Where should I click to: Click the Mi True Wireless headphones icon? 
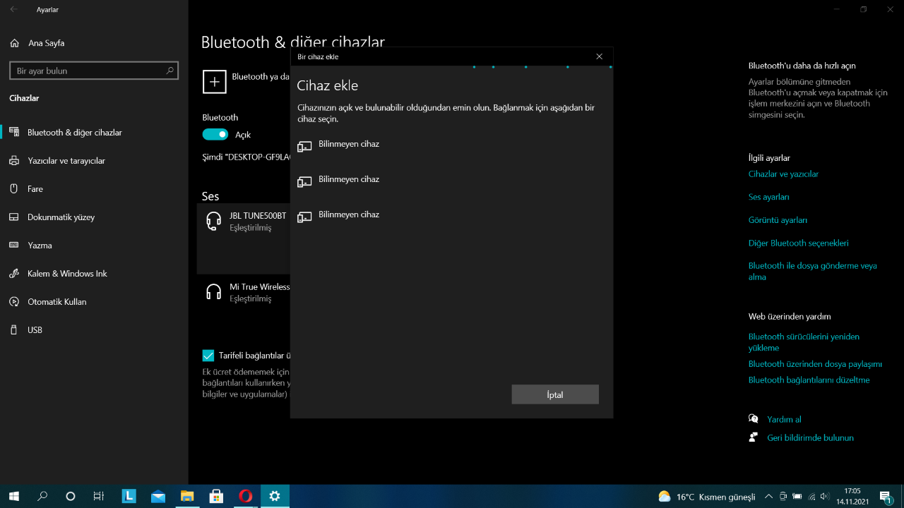coord(213,292)
